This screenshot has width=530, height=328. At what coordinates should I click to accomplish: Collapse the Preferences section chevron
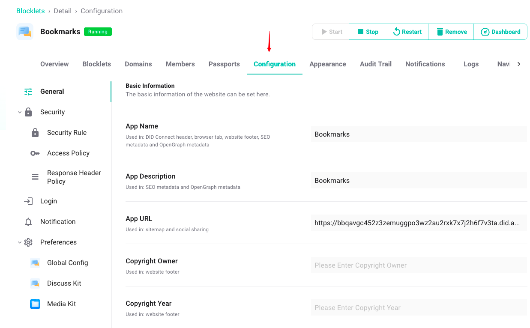[x=20, y=242]
